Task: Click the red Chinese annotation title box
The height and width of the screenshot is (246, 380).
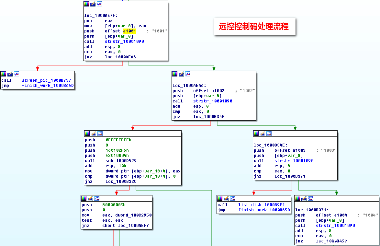Action: pyautogui.click(x=254, y=27)
